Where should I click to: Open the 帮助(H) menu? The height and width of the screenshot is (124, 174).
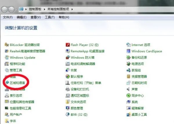[64, 17]
